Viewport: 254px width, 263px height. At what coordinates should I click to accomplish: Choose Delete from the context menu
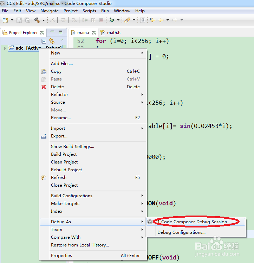[93, 87]
